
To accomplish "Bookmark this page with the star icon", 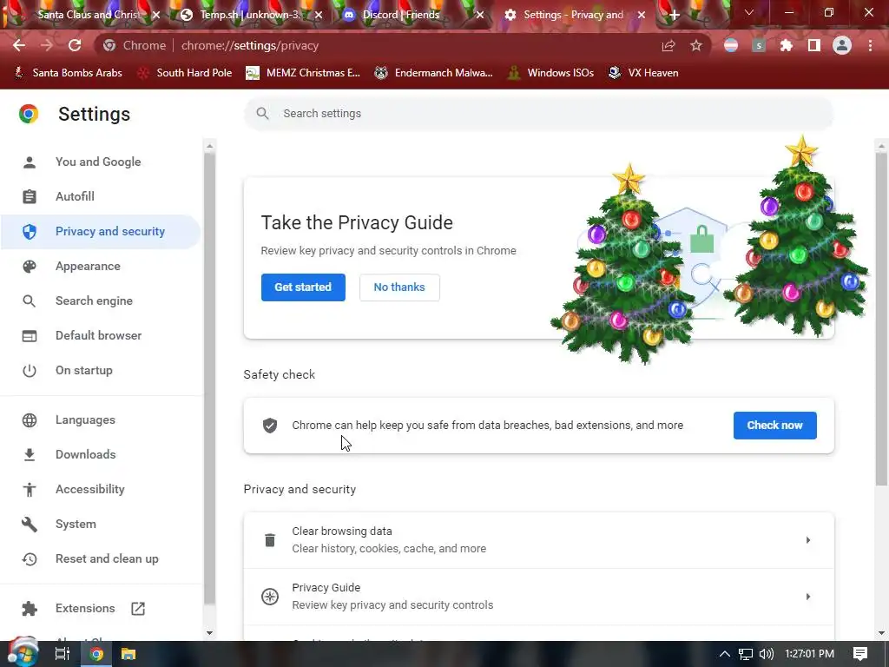I will pyautogui.click(x=696, y=45).
